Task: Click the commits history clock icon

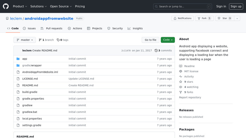Action: (156, 51)
